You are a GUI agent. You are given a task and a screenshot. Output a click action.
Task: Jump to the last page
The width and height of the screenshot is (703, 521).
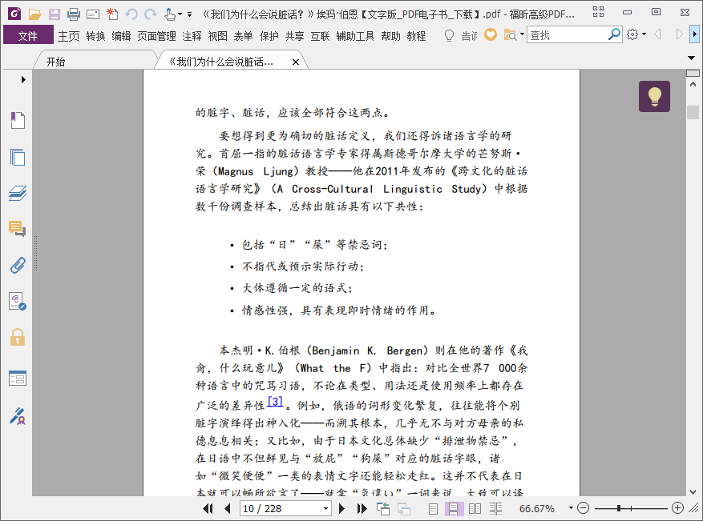pos(362,508)
